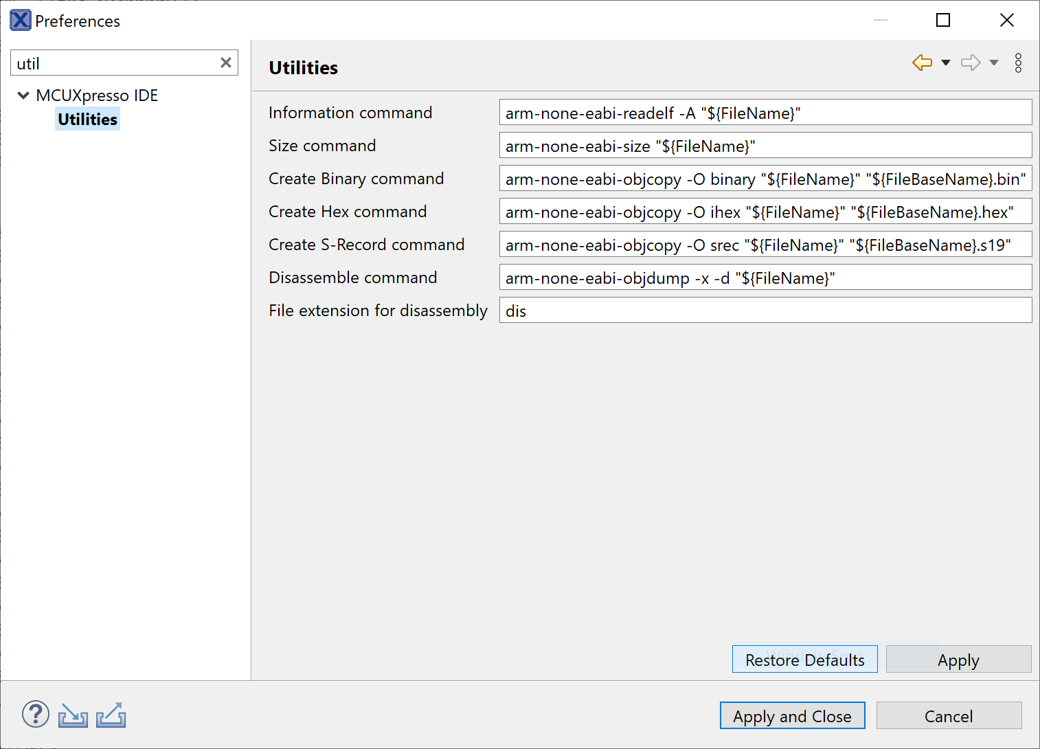1040x749 pixels.
Task: Click the Cancel button
Action: click(949, 716)
